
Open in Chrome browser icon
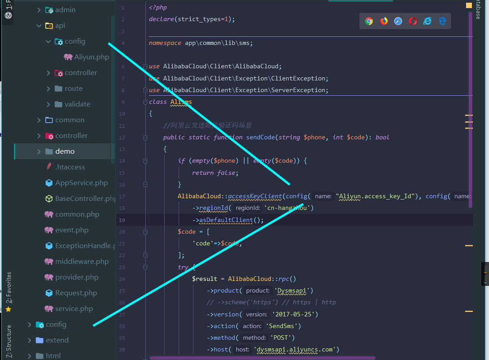click(x=369, y=21)
